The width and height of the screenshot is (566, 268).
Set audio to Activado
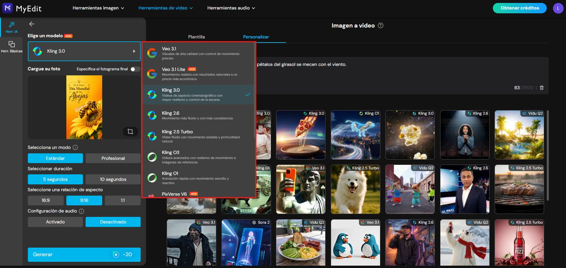click(55, 222)
